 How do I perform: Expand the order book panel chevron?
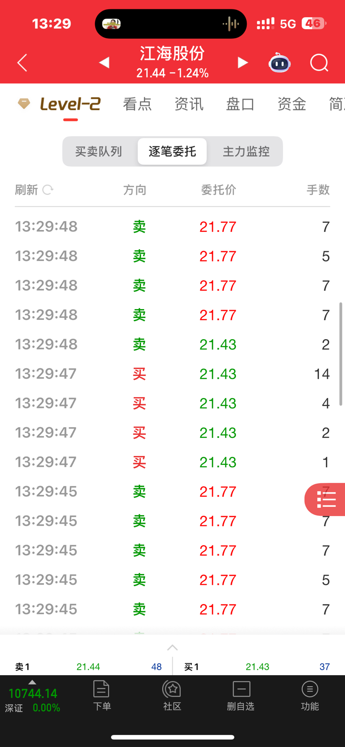[x=172, y=647]
